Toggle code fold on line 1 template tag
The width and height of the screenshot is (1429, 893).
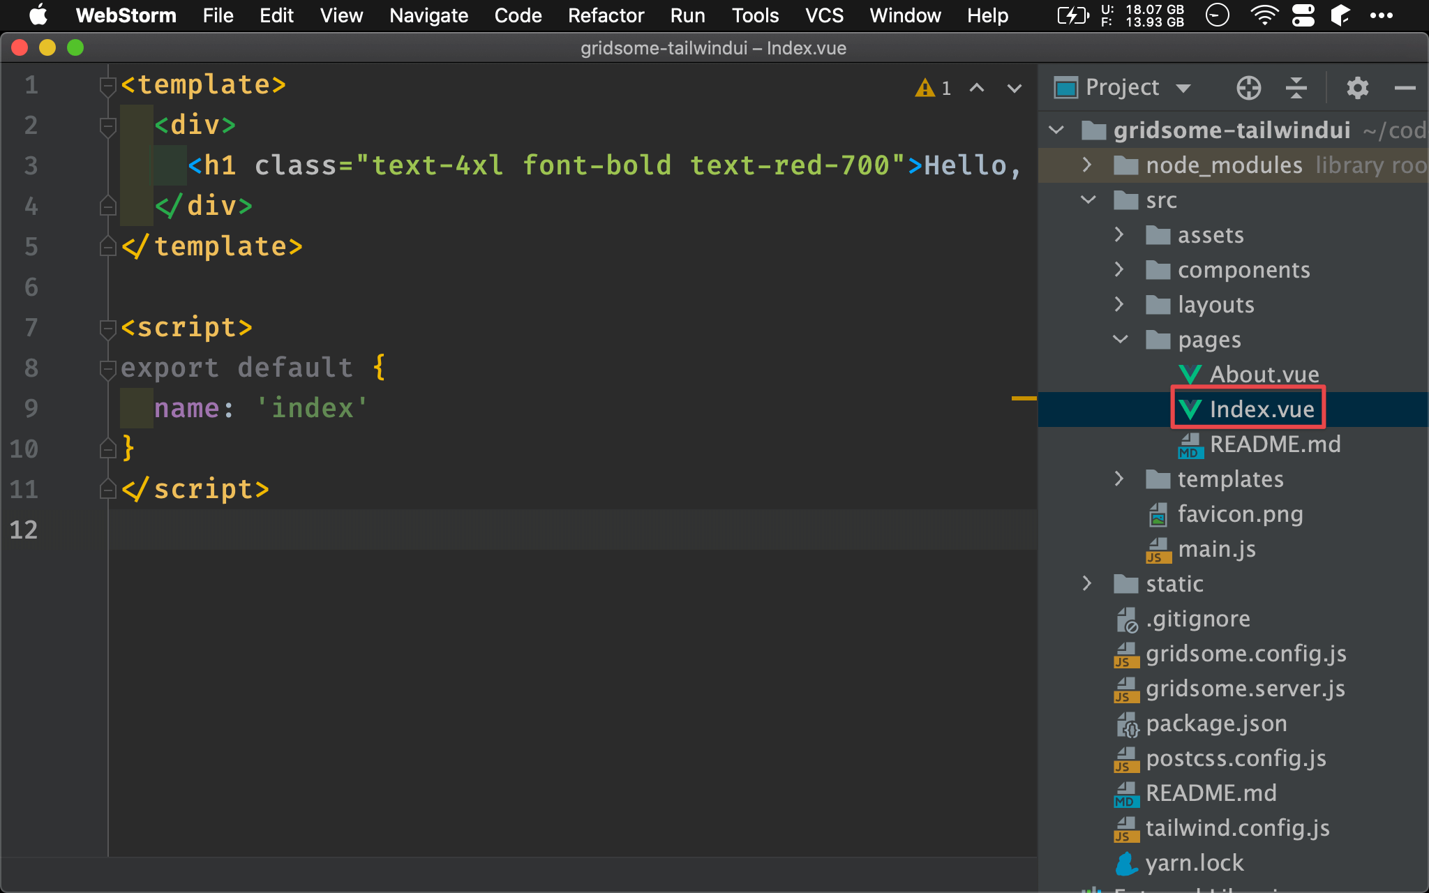[x=107, y=86]
